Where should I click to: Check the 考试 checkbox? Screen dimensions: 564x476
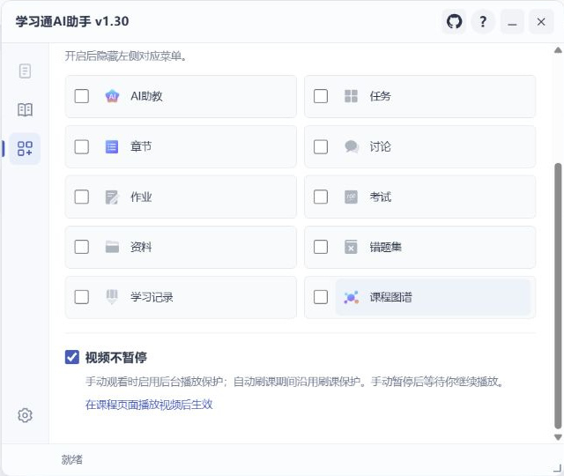click(x=321, y=197)
